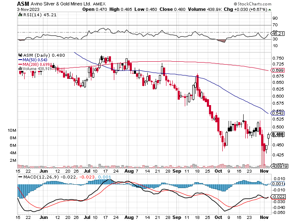The width and height of the screenshot is (292, 221).
Task: Click the 3-Nov-2023 date
Action: [28, 9]
